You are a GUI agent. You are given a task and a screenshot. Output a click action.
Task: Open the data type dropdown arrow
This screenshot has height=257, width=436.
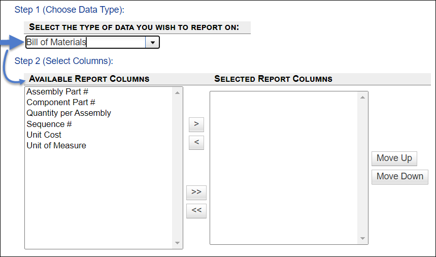pyautogui.click(x=152, y=43)
